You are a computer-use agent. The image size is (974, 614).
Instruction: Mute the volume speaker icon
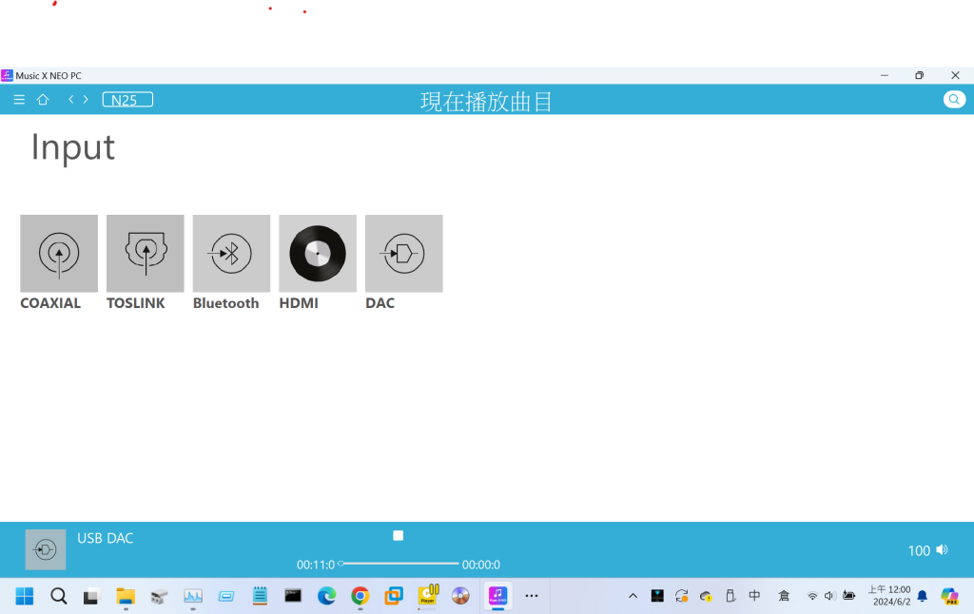[942, 550]
